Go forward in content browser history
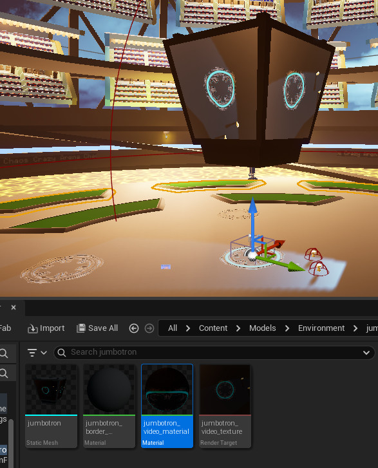The image size is (378, 468). 149,328
